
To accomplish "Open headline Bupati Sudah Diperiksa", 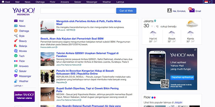I will coord(87,90).
